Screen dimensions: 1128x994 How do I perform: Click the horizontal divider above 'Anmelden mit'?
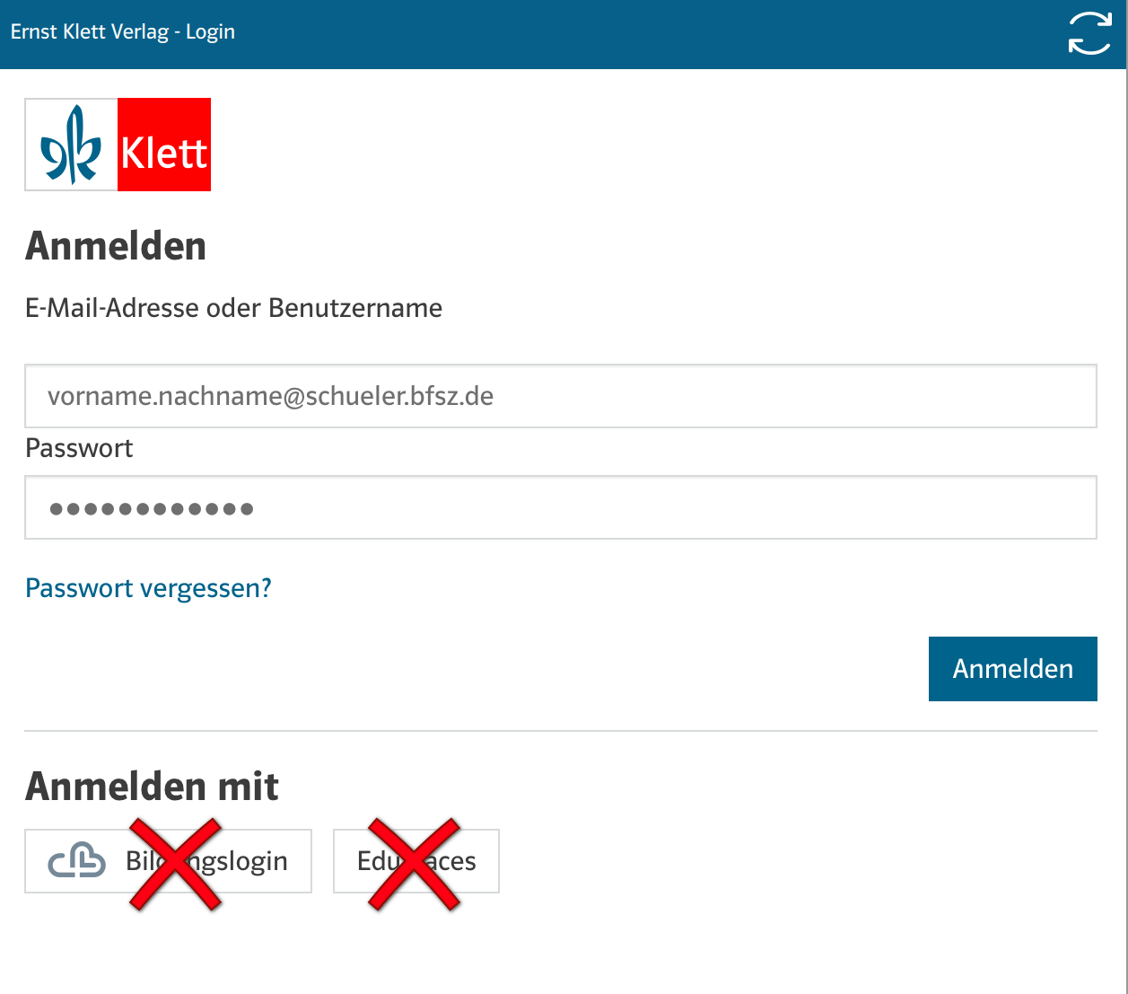tap(560, 731)
